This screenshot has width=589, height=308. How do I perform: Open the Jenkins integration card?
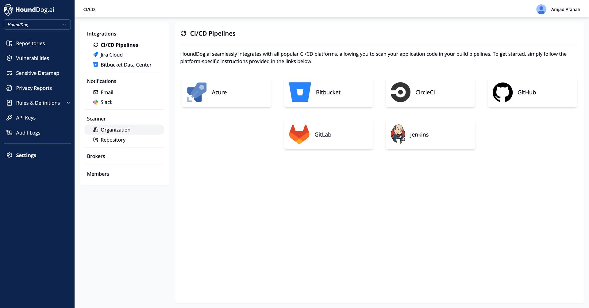tap(430, 134)
